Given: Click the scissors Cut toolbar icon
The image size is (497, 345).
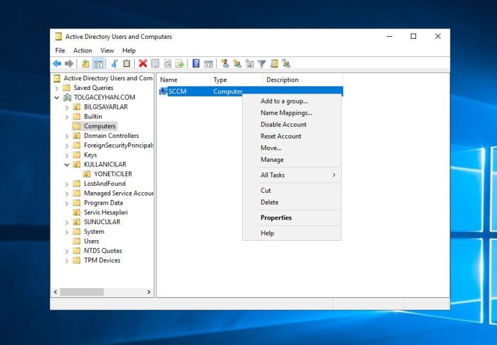Looking at the screenshot, I should (115, 63).
